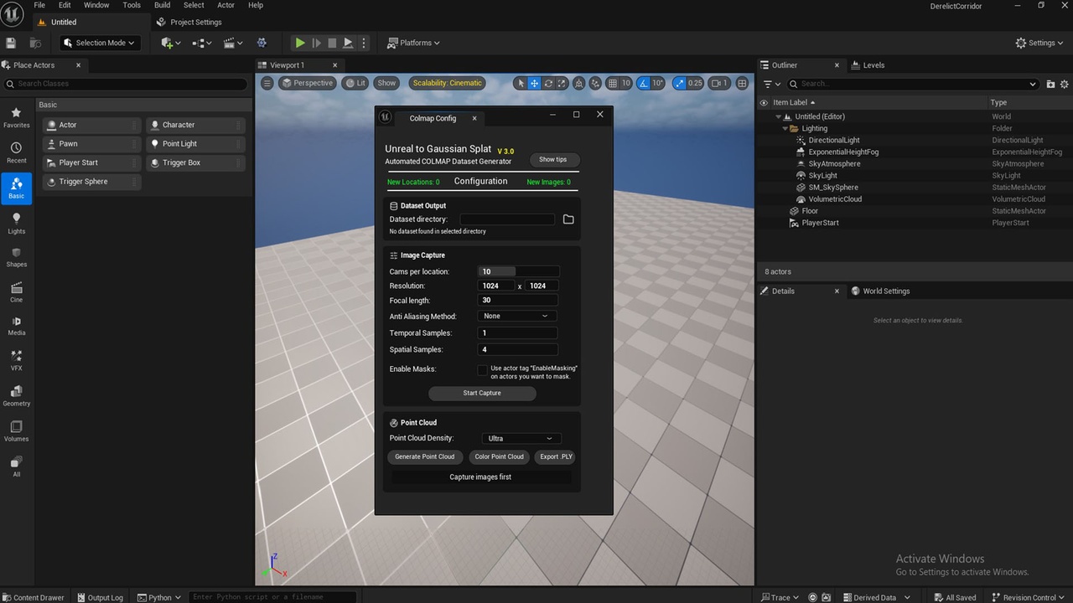Click the Show tips button
The width and height of the screenshot is (1073, 603).
(x=553, y=160)
